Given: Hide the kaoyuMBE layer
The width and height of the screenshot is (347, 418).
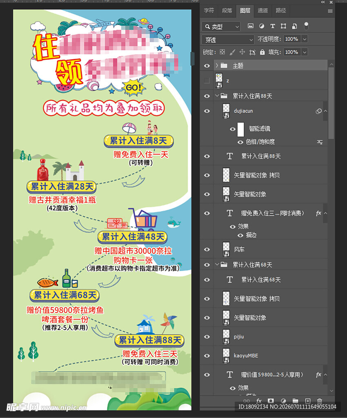Looking at the screenshot, I should click(207, 356).
